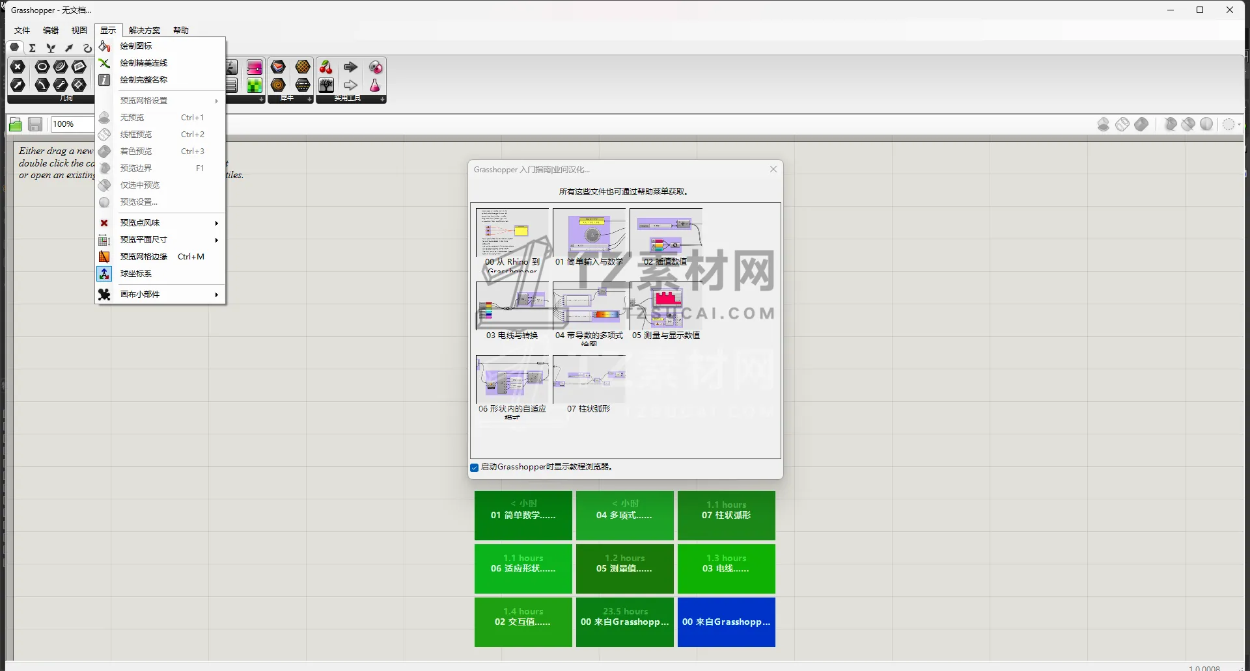Choose the orange spiral hexagon icon

(x=278, y=85)
